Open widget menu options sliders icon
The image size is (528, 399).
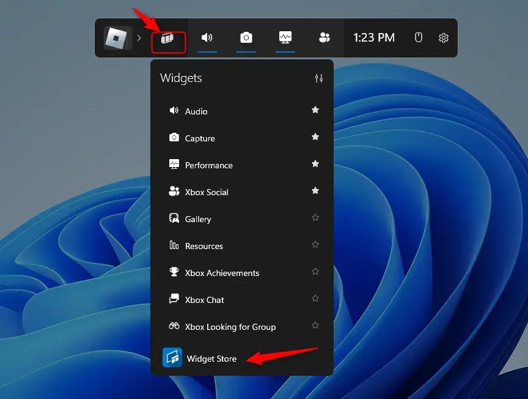click(319, 78)
